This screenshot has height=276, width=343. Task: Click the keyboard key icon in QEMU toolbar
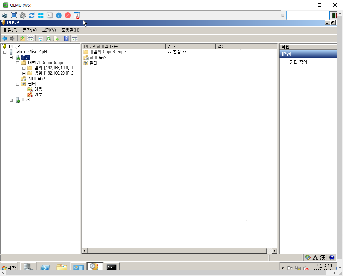tap(50, 15)
